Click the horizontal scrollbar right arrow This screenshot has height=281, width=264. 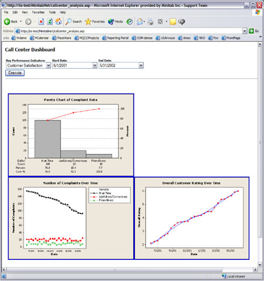tap(255, 270)
